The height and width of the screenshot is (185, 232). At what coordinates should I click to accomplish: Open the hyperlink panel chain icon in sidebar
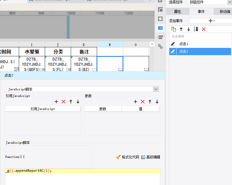click(160, 46)
